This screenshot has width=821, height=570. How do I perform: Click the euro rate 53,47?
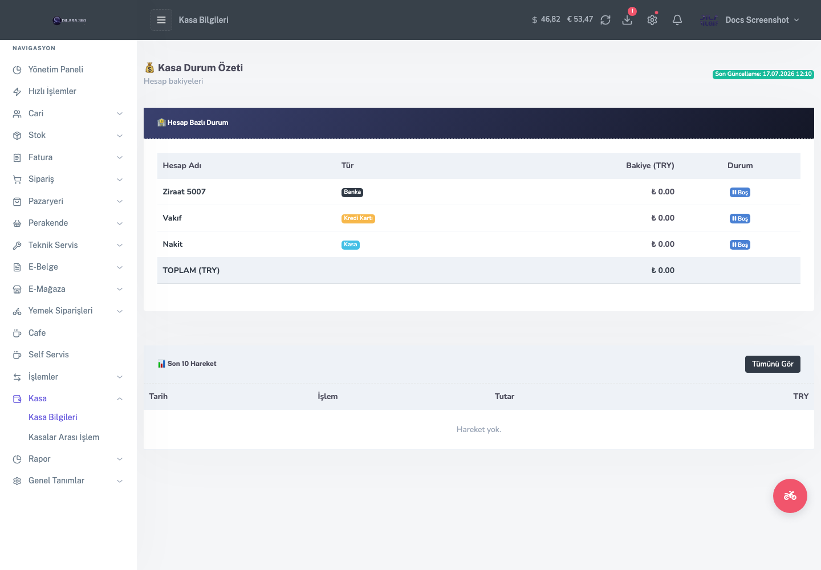[580, 19]
